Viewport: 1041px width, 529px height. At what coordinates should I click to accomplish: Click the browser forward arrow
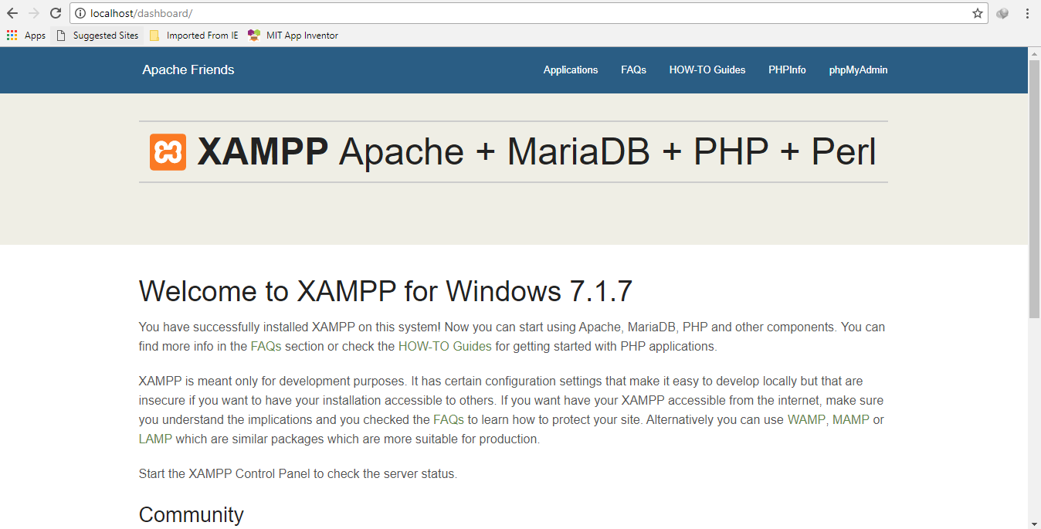tap(34, 13)
